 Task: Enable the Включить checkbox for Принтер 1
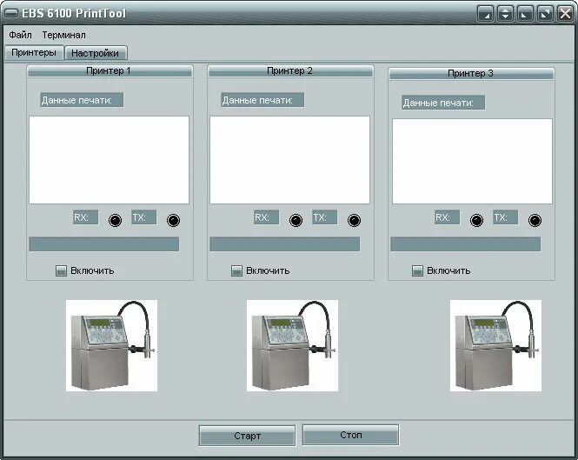tap(61, 270)
